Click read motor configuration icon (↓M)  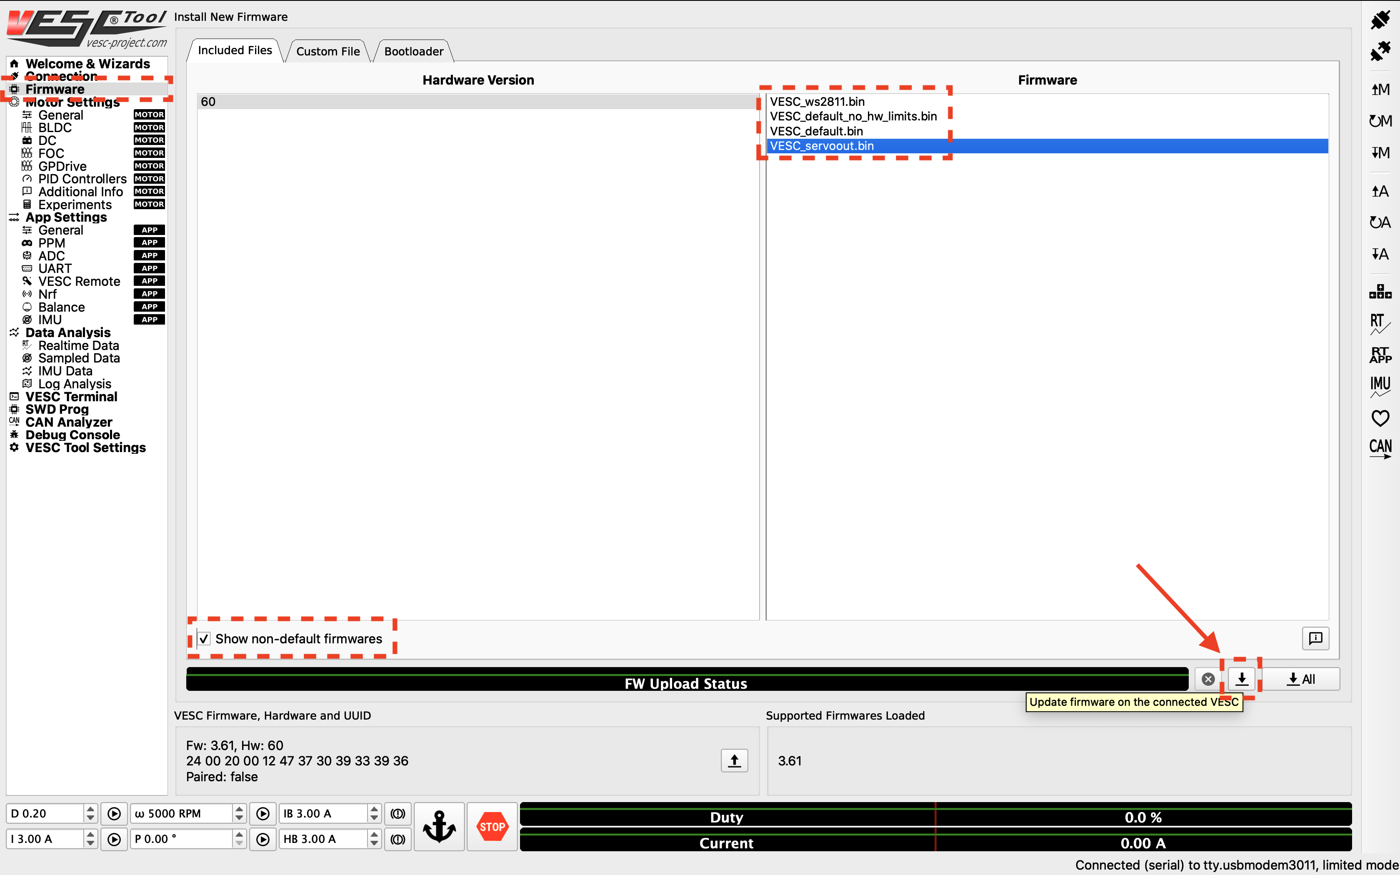point(1380,153)
